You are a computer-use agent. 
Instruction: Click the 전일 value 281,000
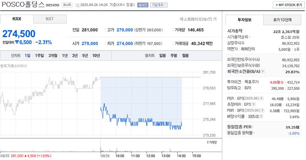(90, 30)
